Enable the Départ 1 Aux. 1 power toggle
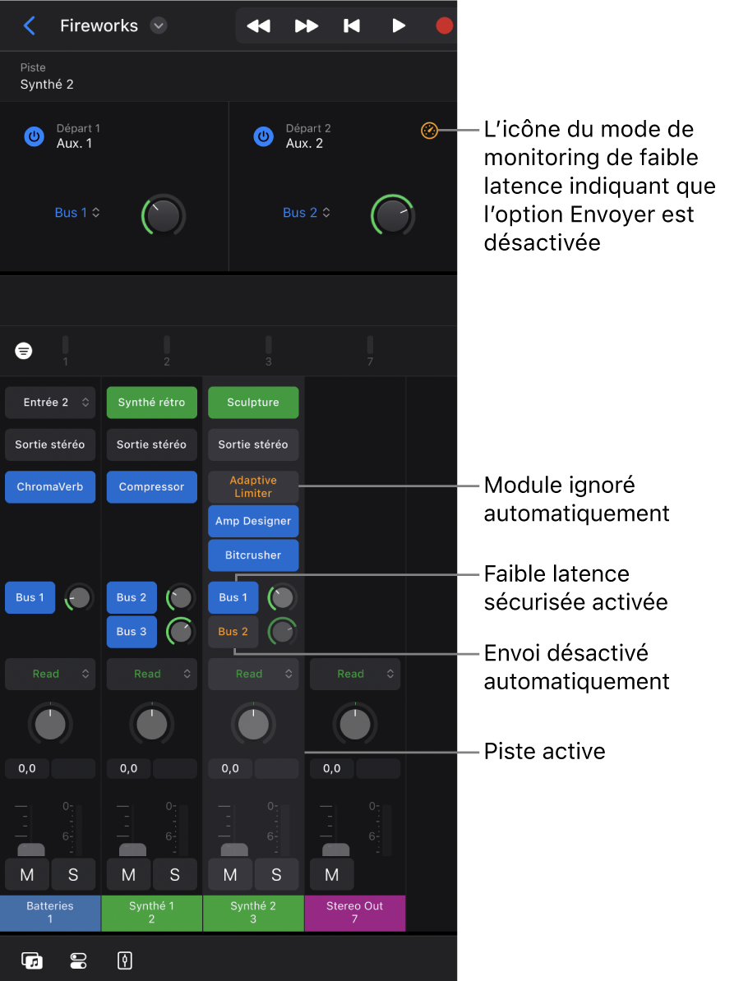The height and width of the screenshot is (981, 748). point(34,136)
